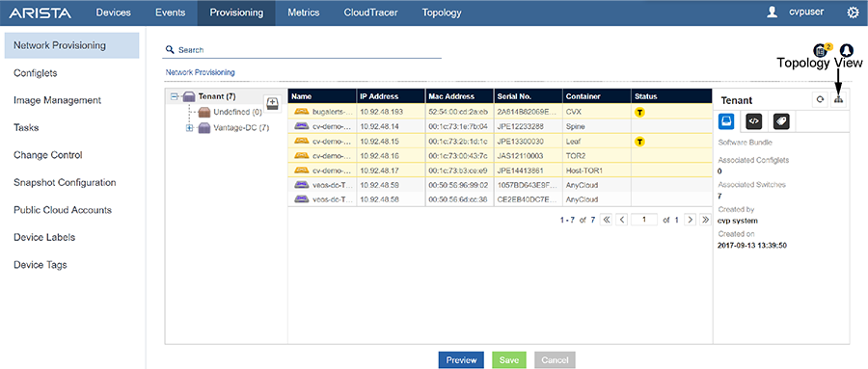868x369 pixels.
Task: Collapse the Tenant tree node
Action: click(175, 96)
